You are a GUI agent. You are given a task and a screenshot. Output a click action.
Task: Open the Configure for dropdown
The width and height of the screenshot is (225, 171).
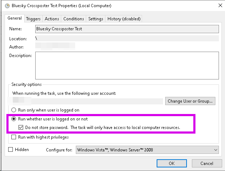click(147, 150)
